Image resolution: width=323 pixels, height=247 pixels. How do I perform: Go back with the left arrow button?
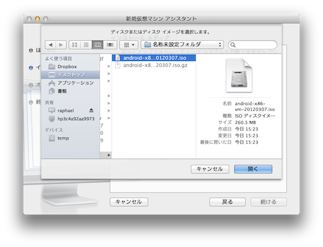point(50,45)
